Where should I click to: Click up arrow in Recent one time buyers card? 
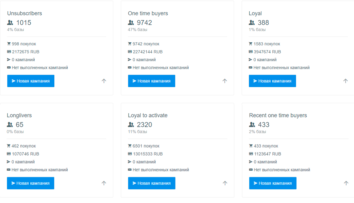click(x=346, y=183)
